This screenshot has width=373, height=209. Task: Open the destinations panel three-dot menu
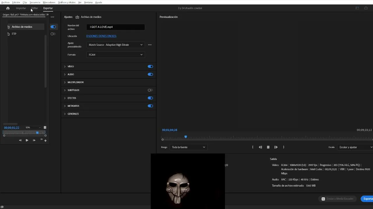(x=52, y=17)
